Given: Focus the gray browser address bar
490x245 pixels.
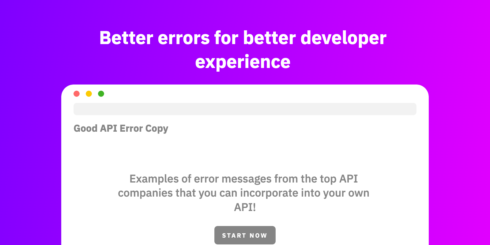Looking at the screenshot, I should (245, 109).
